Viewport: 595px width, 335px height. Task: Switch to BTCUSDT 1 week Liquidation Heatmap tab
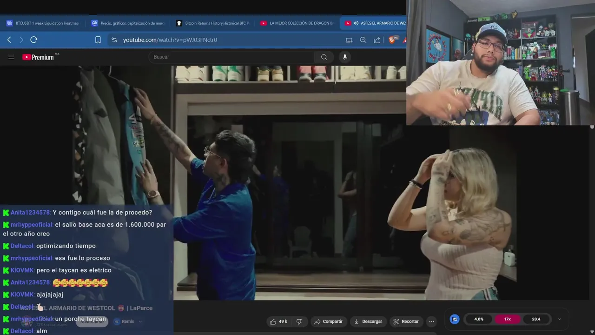pos(43,23)
